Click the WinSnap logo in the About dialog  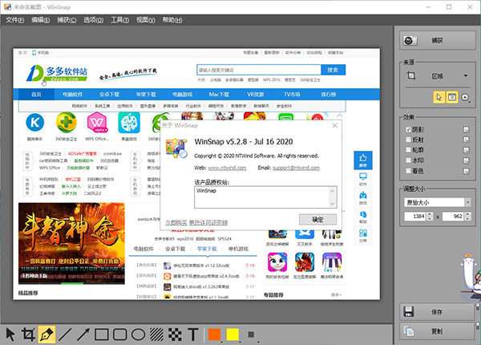click(176, 148)
